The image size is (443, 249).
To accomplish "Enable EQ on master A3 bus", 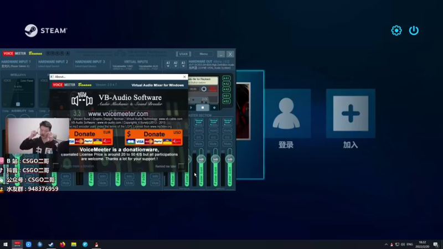I will point(199,137).
